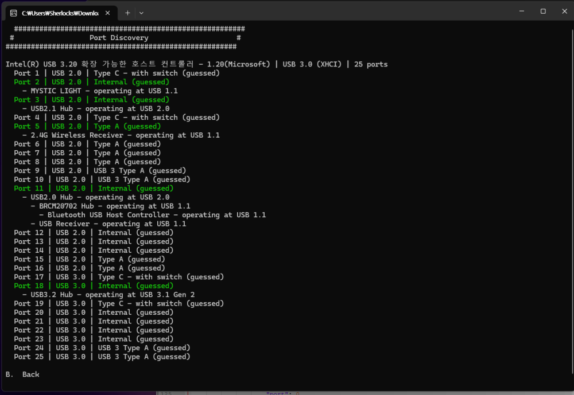Close the terminal window
This screenshot has width=574, height=395.
pos(564,11)
